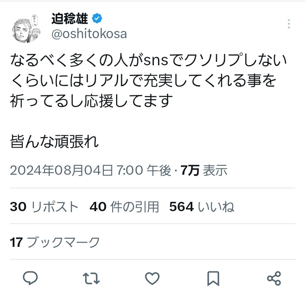Toggle the bookmark icon in the action bar

(x=213, y=279)
